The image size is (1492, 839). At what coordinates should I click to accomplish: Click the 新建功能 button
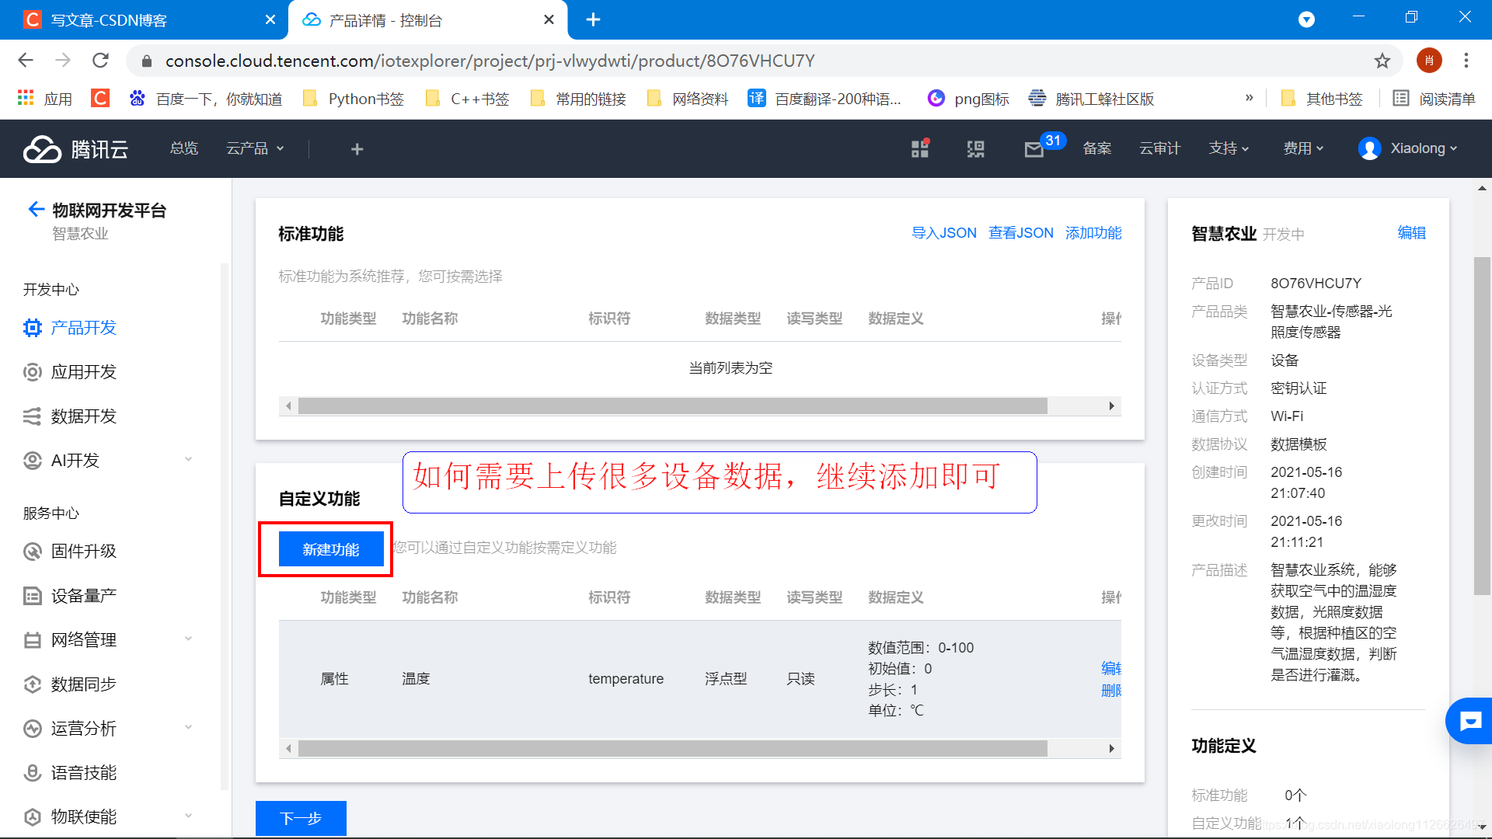[330, 549]
